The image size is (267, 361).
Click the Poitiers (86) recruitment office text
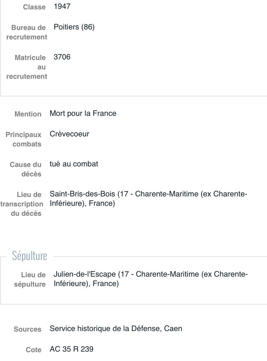74,27
